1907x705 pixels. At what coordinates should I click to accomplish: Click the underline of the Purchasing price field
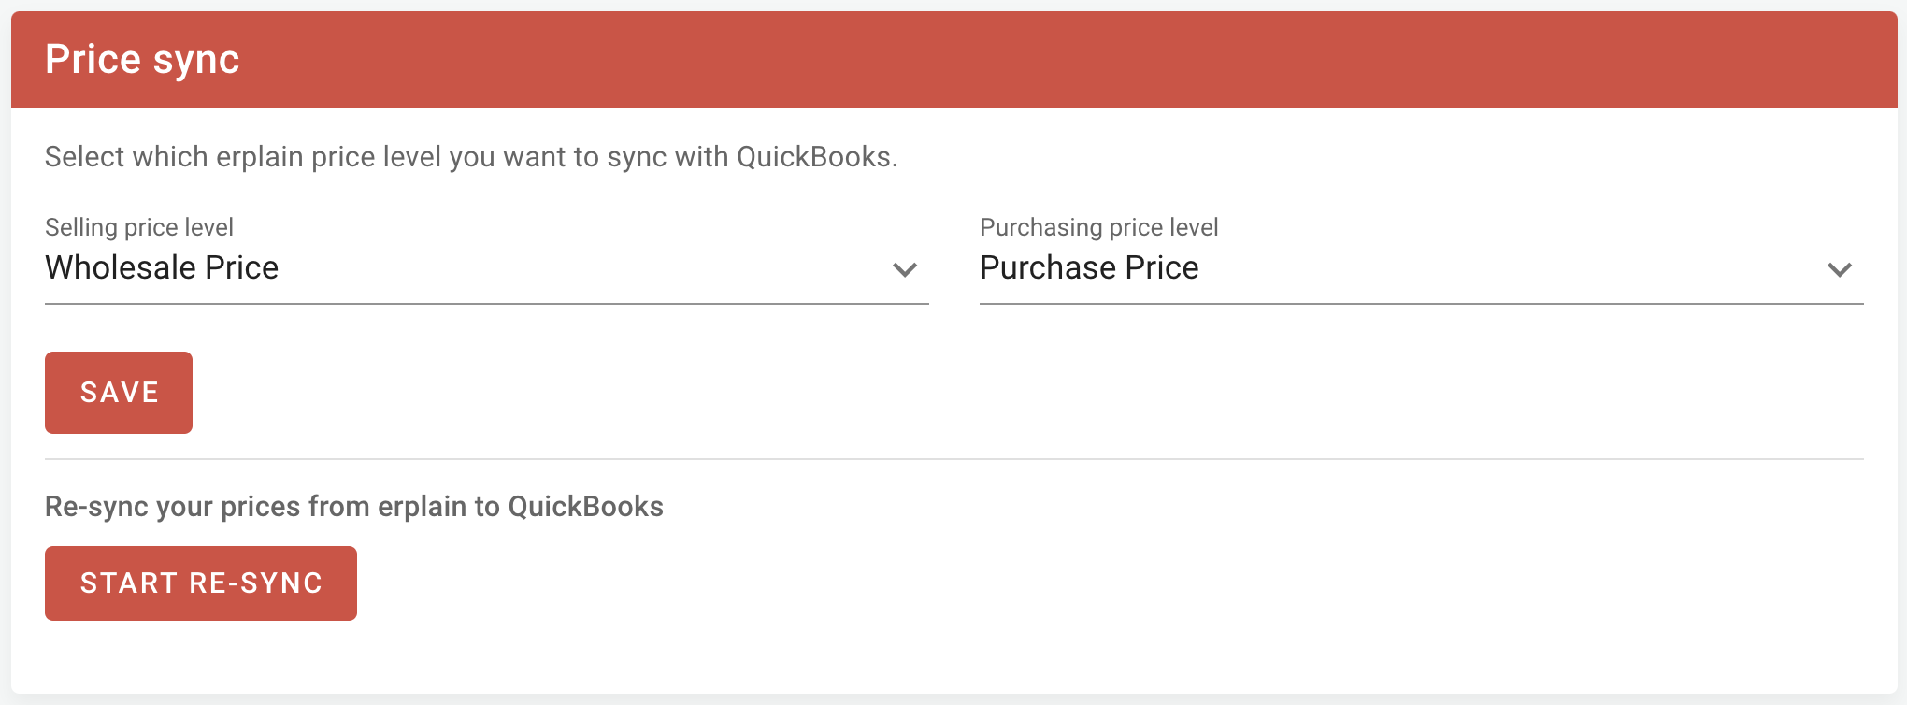coord(1421,304)
